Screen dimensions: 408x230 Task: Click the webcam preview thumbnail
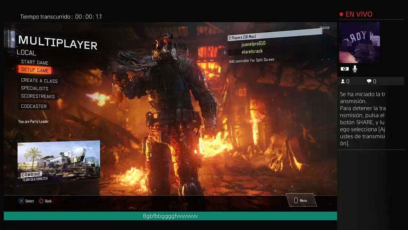pyautogui.click(x=360, y=42)
